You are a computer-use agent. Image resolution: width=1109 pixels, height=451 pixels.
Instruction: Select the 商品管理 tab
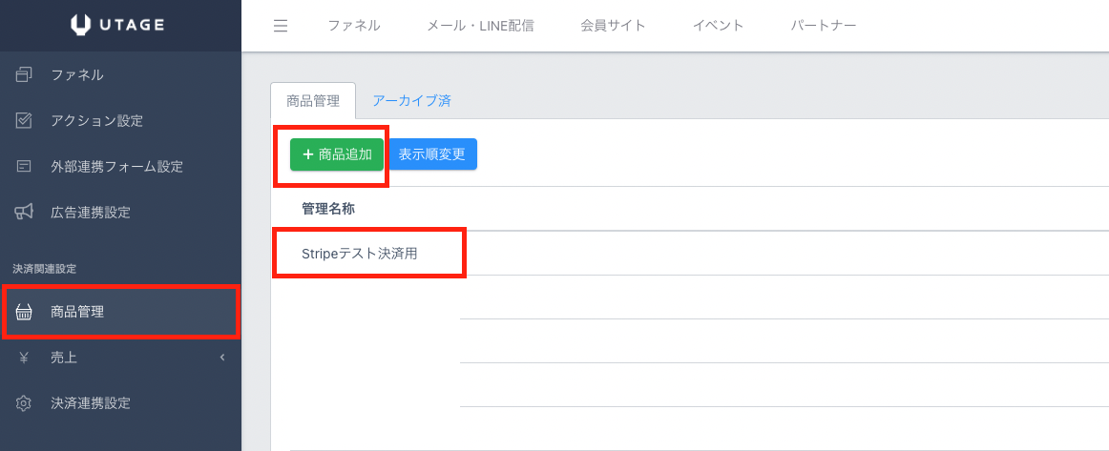[313, 100]
